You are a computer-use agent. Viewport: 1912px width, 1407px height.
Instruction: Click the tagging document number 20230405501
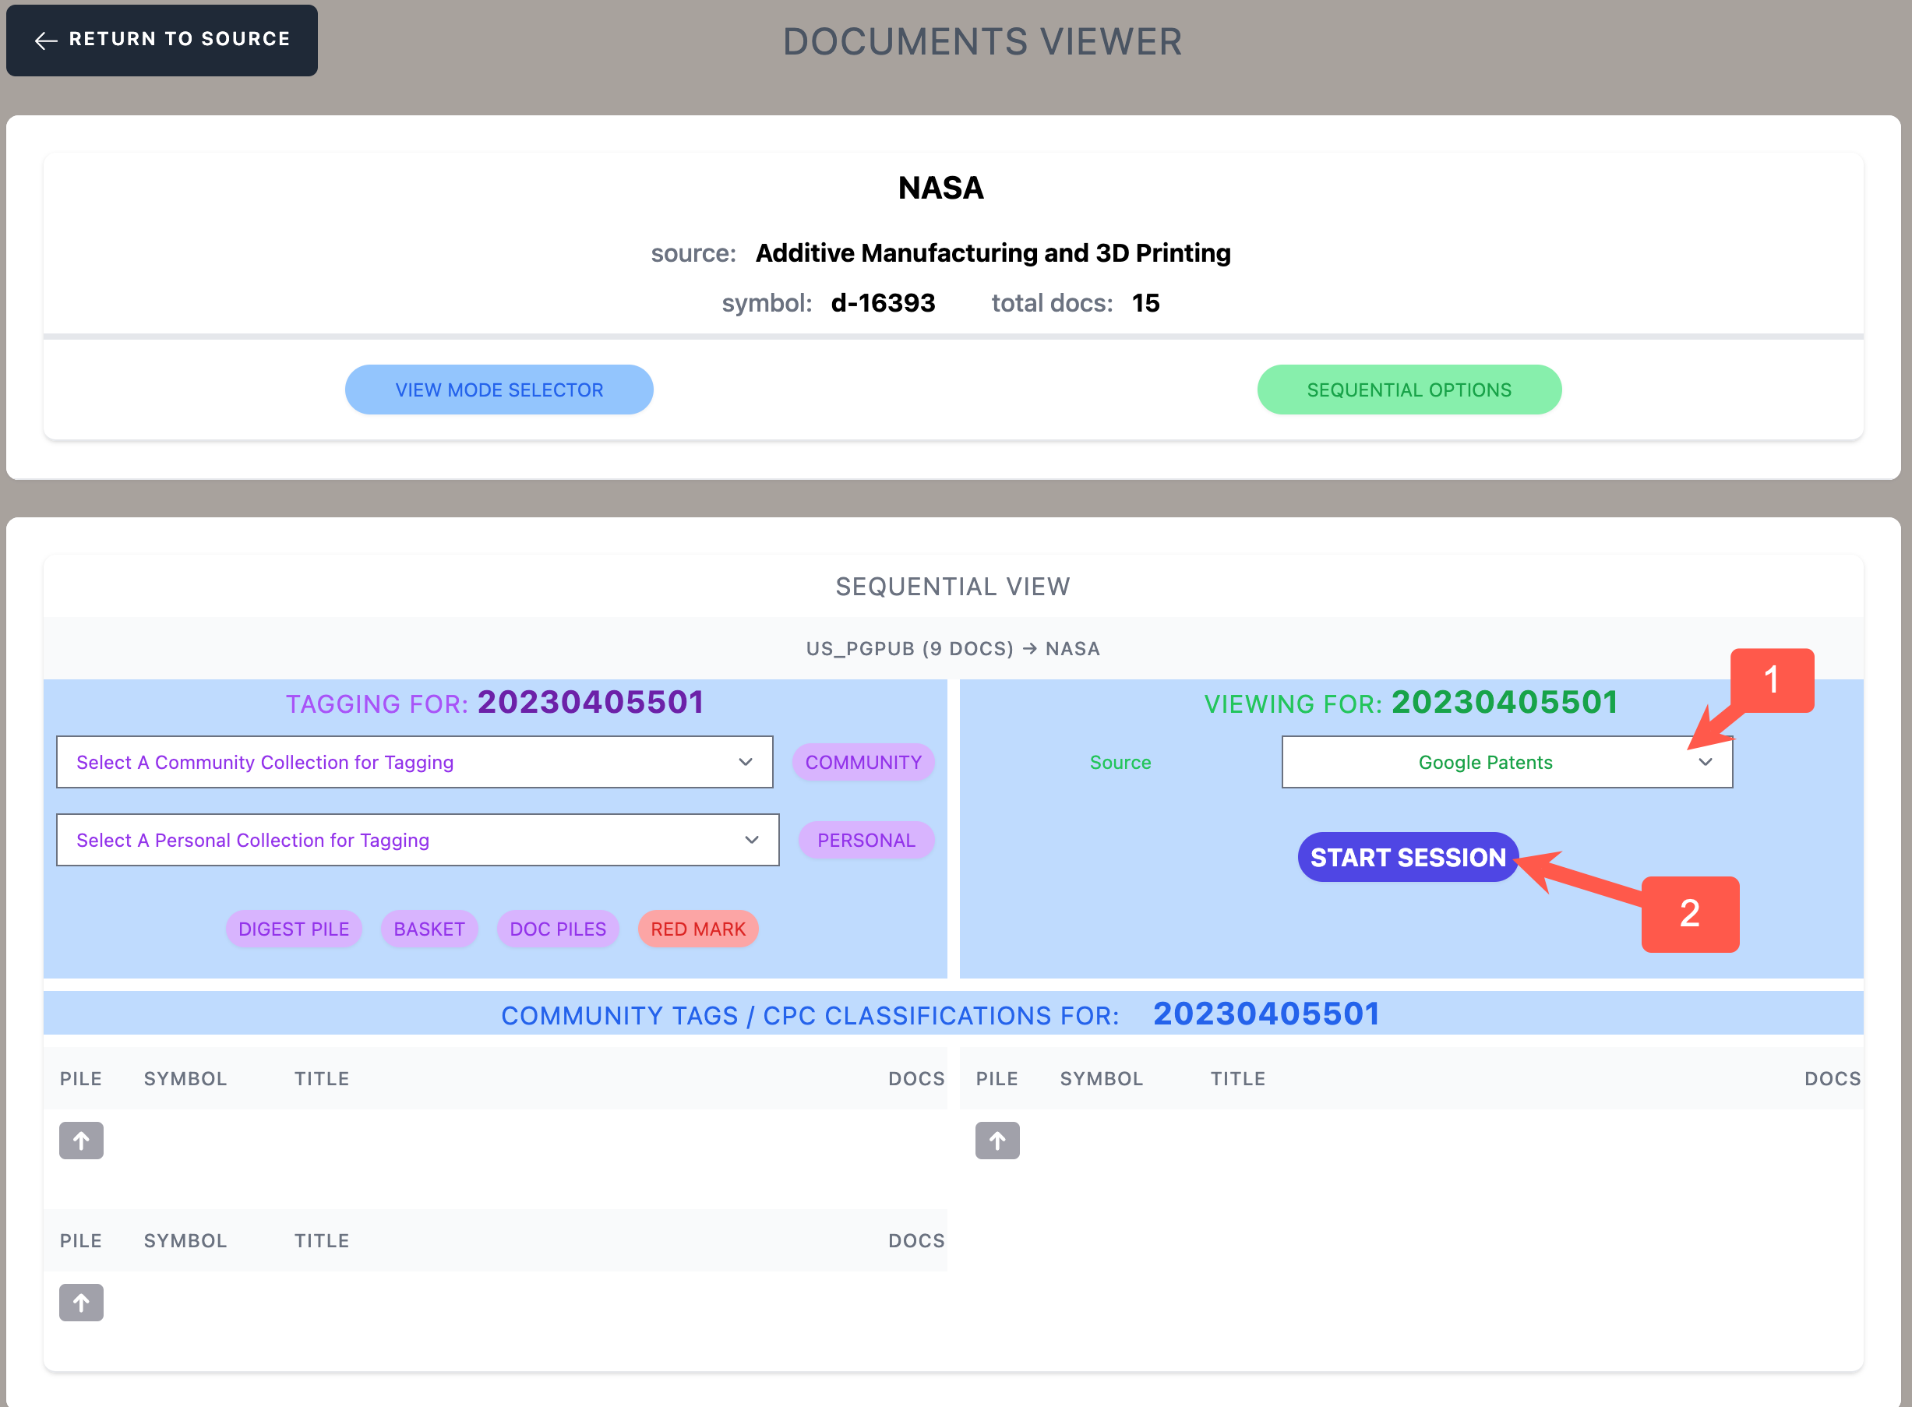point(591,703)
